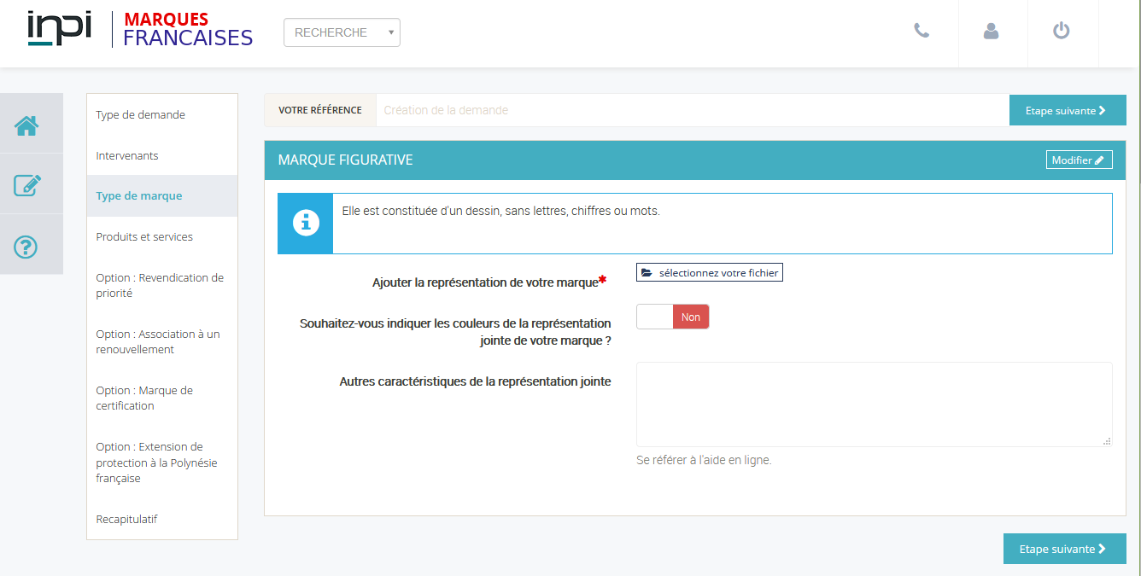Click the help question mark icon
This screenshot has height=576, width=1141.
[x=26, y=247]
